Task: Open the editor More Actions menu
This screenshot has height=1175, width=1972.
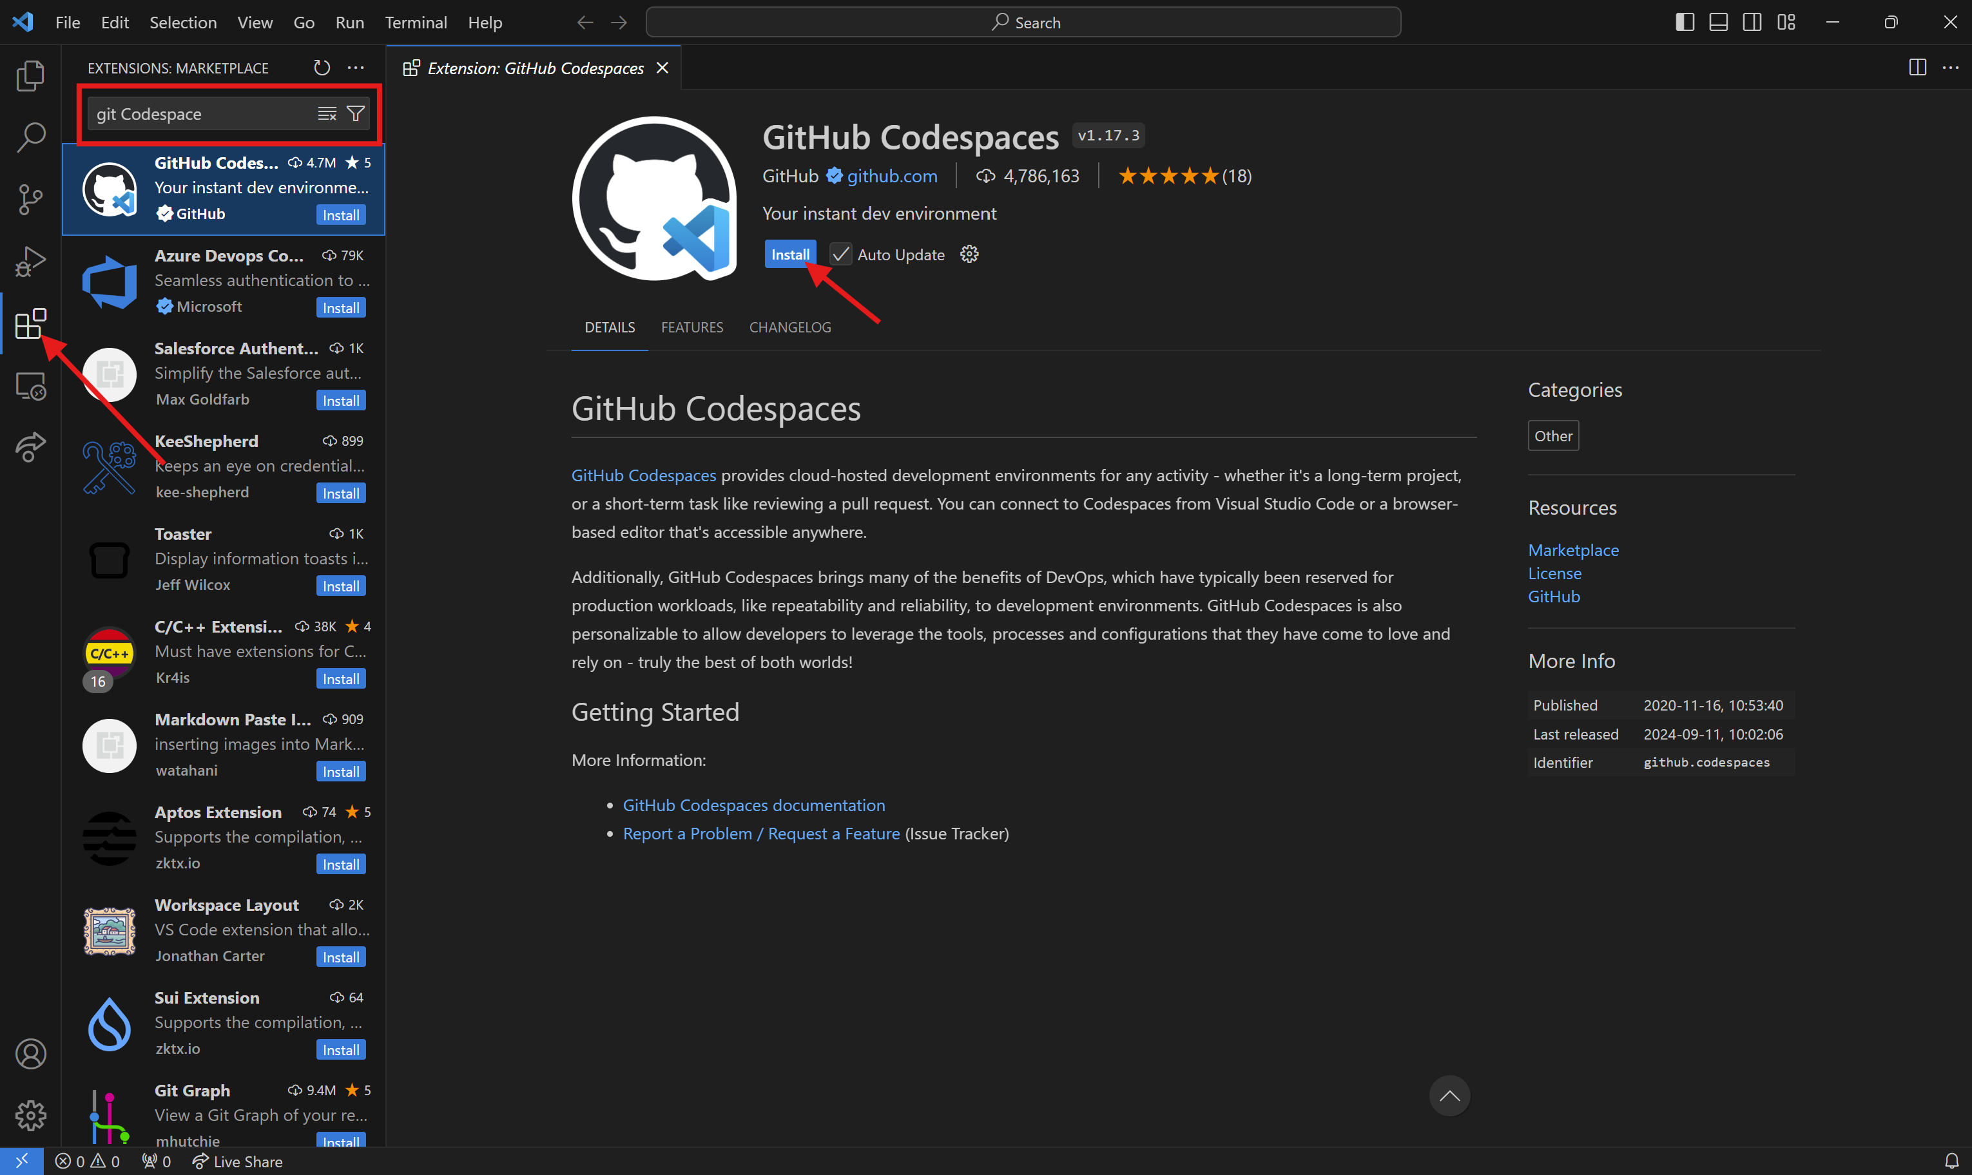Action: 1951,68
